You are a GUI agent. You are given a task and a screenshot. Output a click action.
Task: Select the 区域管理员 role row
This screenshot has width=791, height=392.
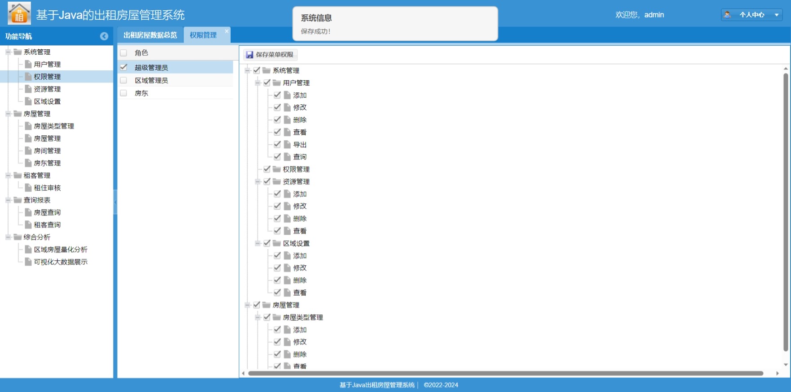175,80
